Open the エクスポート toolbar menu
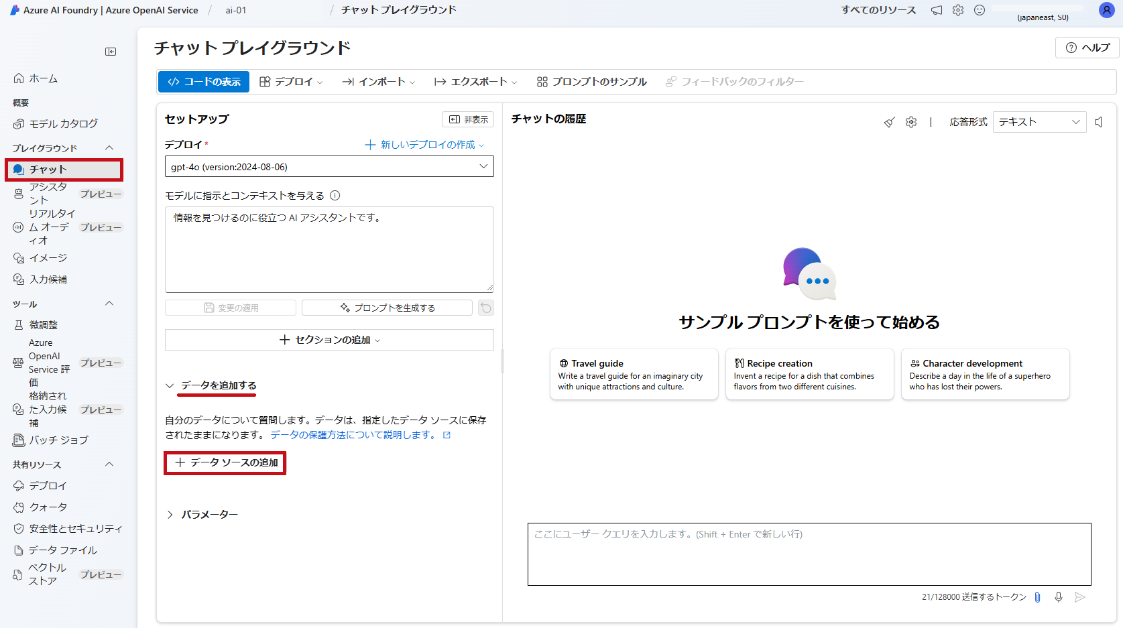Viewport: 1123px width, 628px height. (x=475, y=82)
